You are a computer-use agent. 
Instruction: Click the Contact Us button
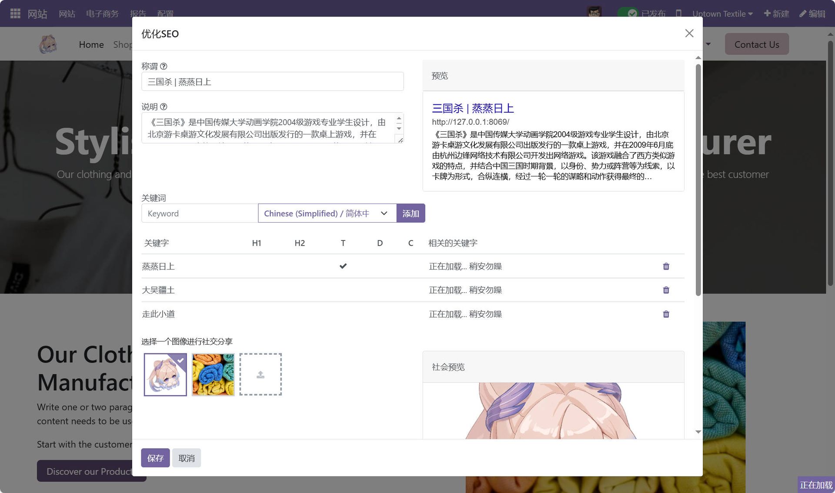pos(757,44)
